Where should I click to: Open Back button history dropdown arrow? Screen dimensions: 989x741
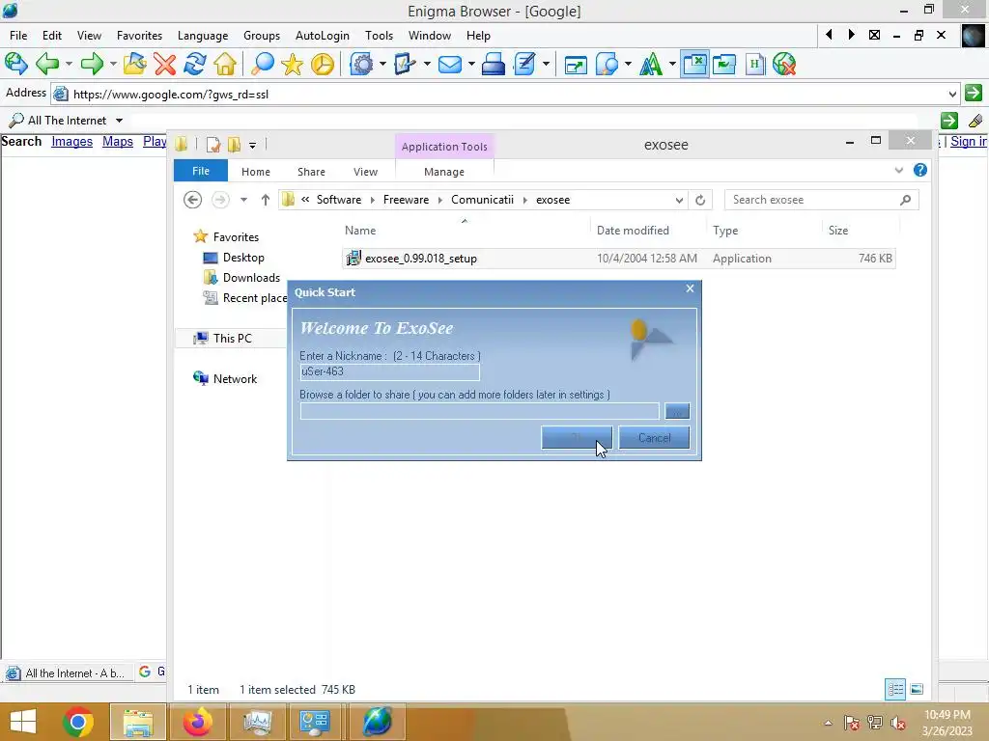pos(69,64)
